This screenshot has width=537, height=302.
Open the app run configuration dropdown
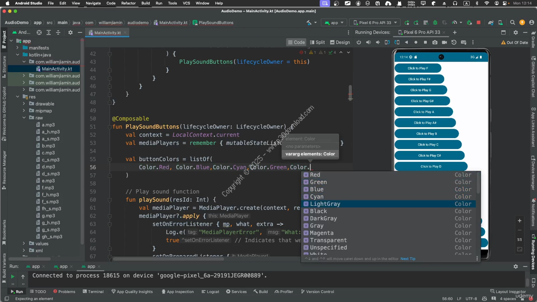pos(334,23)
